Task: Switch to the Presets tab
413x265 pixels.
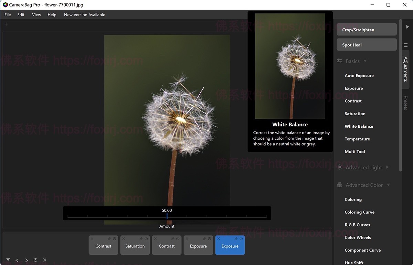Action: (406, 102)
